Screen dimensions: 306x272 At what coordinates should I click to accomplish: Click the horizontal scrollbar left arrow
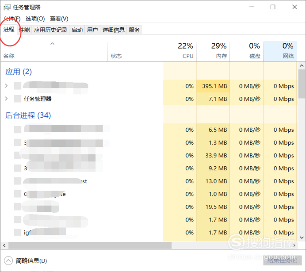coord(4,245)
